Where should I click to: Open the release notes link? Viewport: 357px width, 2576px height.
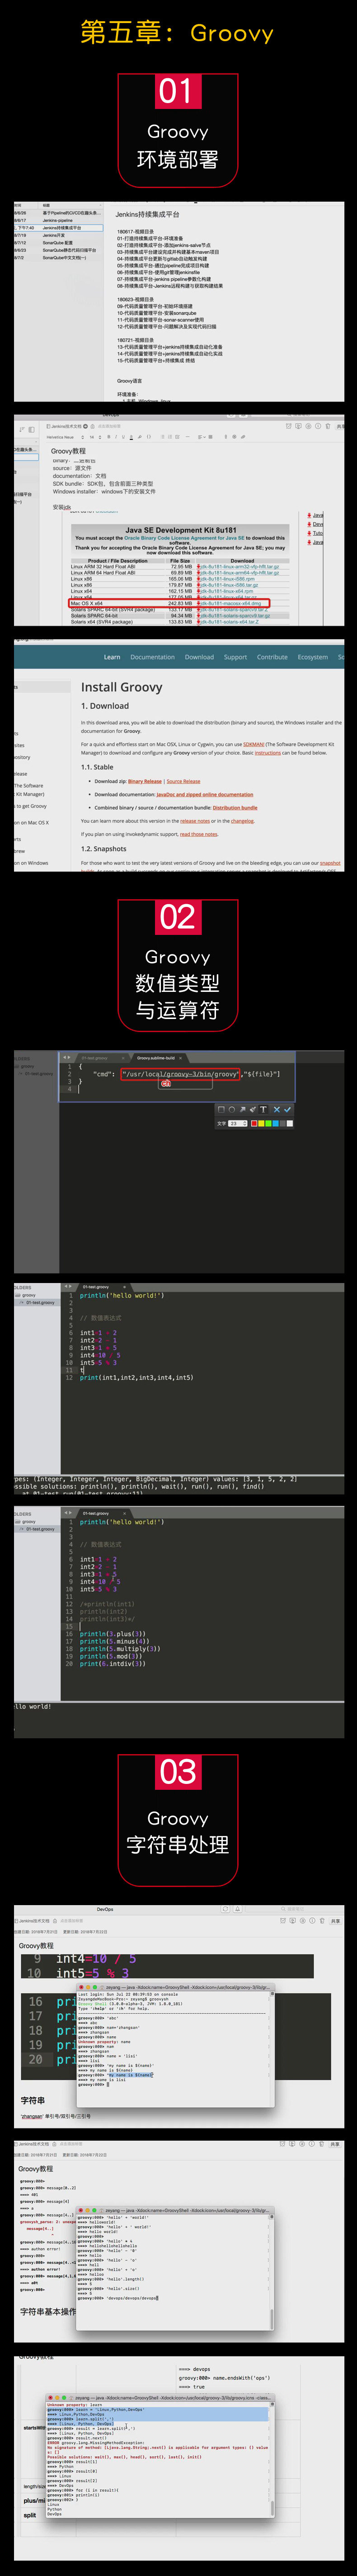195,821
